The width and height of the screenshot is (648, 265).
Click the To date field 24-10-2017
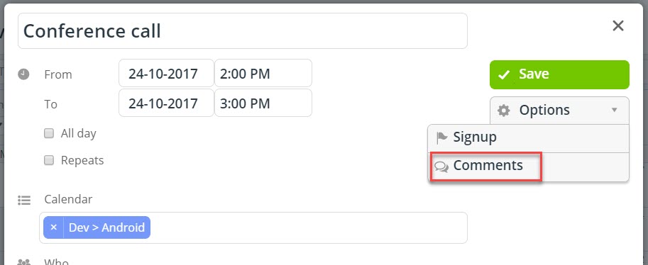tap(166, 103)
